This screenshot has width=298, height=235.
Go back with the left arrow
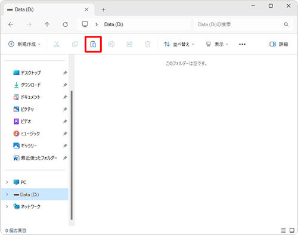(x=11, y=24)
